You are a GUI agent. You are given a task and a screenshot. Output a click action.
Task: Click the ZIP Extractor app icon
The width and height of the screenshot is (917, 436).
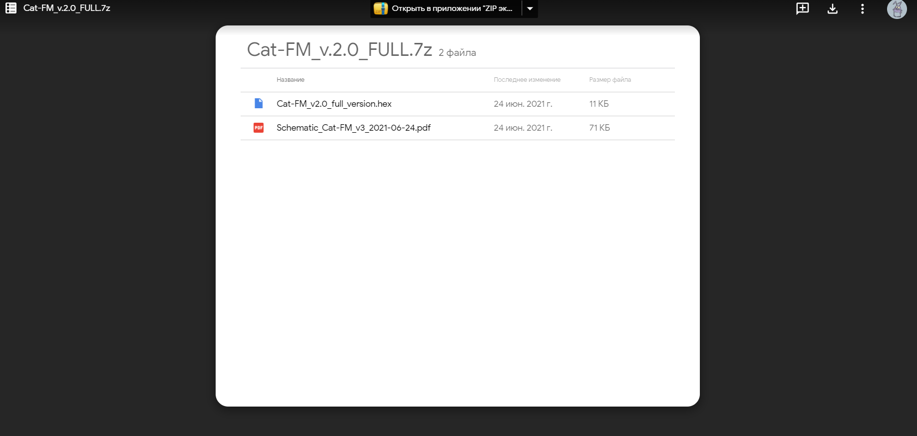(381, 8)
